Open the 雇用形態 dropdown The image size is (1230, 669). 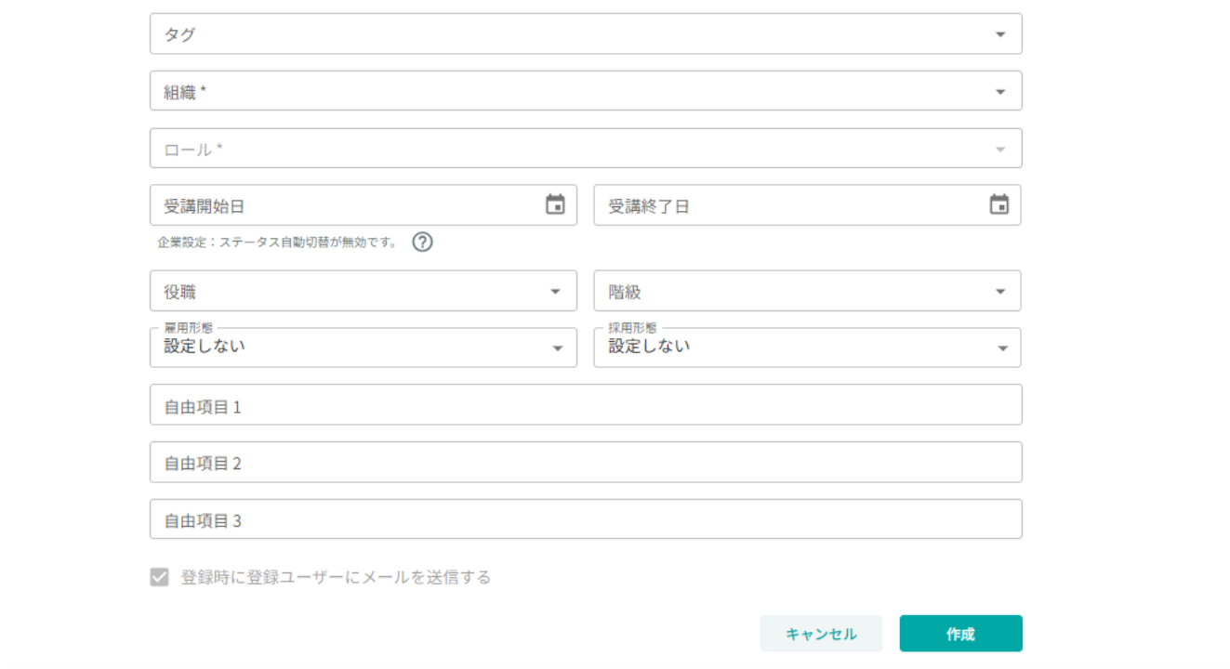pos(364,348)
